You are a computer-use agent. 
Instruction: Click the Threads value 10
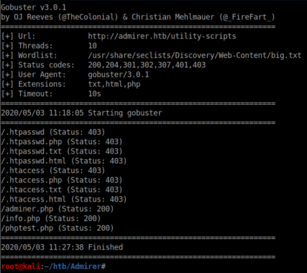92,46
